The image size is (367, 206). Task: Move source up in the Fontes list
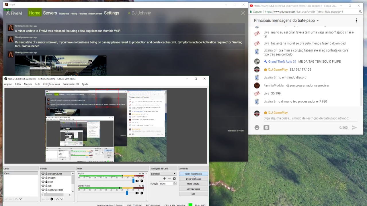(x=57, y=199)
